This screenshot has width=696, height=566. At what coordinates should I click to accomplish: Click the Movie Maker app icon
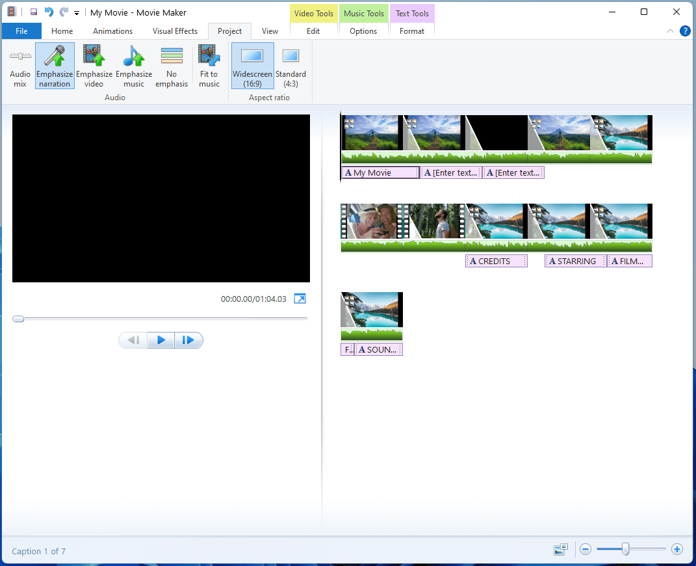12,12
